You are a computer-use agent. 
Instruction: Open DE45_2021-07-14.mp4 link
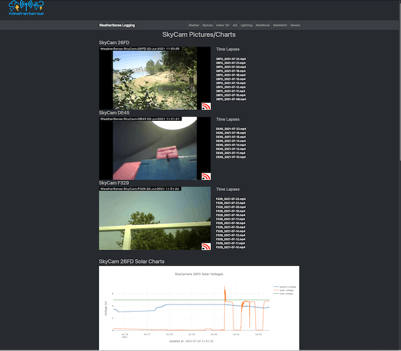231,141
